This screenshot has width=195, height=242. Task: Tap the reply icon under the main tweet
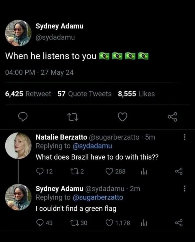pyautogui.click(x=23, y=117)
